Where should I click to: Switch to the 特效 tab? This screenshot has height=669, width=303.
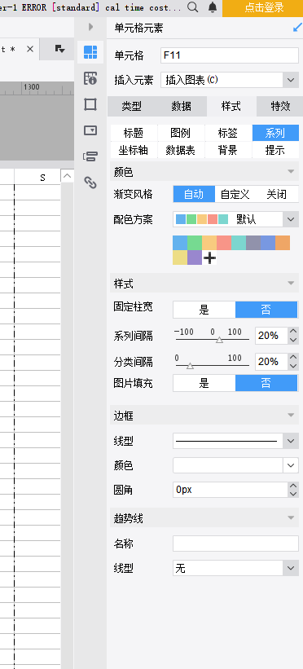pos(280,106)
